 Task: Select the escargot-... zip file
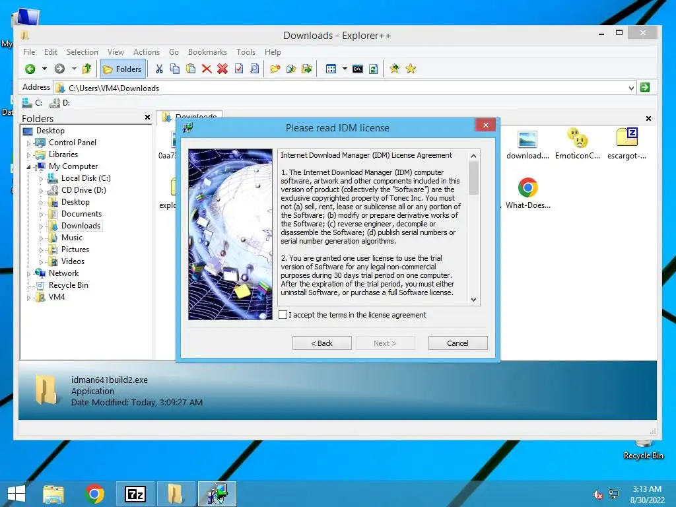coord(627,145)
